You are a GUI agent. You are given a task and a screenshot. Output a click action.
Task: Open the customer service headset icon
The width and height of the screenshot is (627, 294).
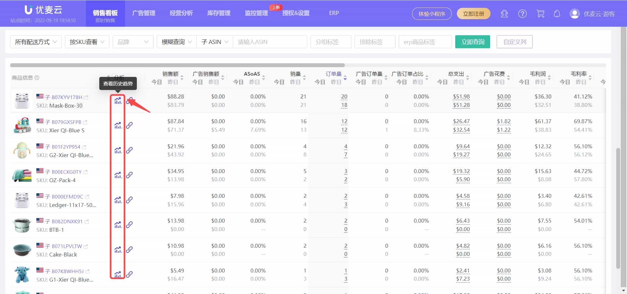[x=504, y=14]
